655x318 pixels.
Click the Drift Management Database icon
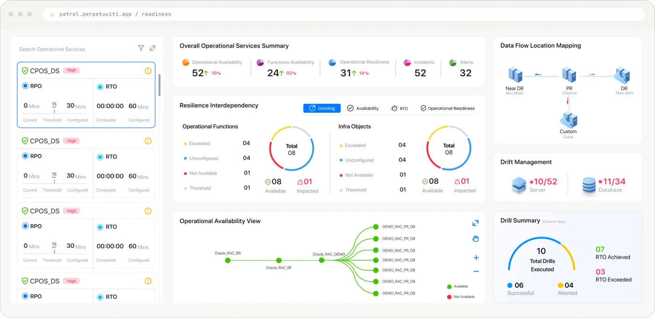(589, 186)
